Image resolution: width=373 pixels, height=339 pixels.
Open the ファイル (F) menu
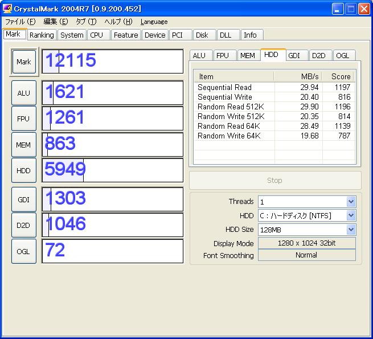tap(21, 22)
